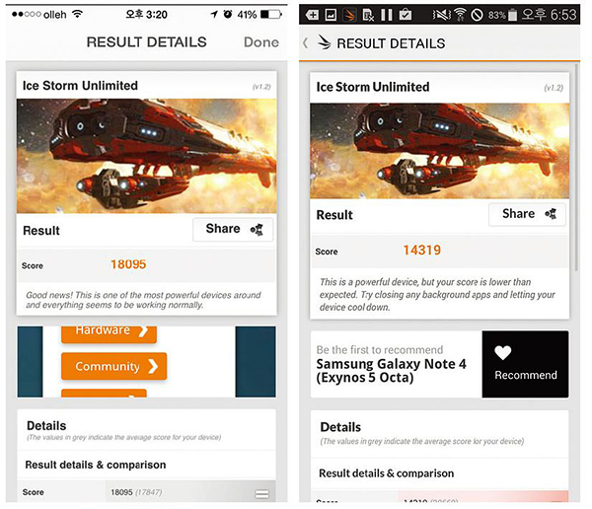Viewport: 592px width, 509px height.
Task: Open the Hardware arrow button
Action: (x=110, y=333)
